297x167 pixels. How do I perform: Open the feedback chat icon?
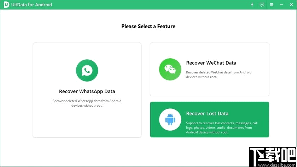click(x=262, y=5)
